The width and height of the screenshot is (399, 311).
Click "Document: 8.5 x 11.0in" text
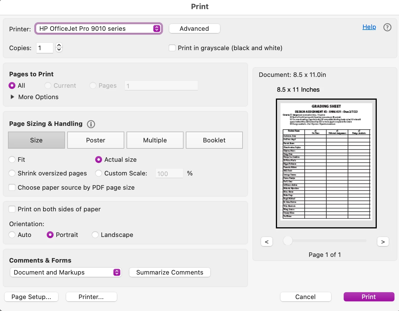point(292,75)
